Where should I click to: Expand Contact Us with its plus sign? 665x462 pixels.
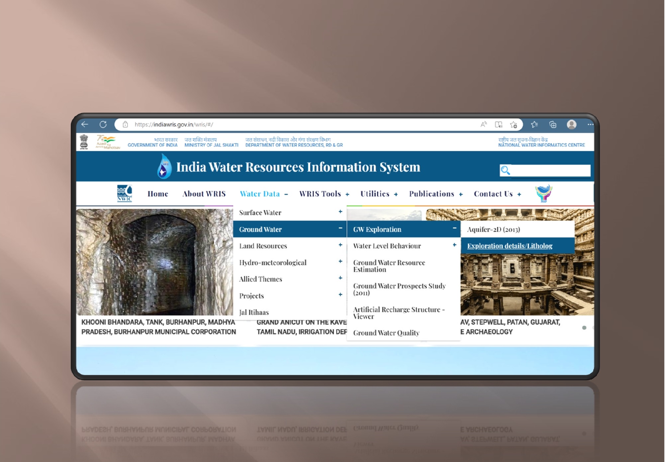[519, 194]
